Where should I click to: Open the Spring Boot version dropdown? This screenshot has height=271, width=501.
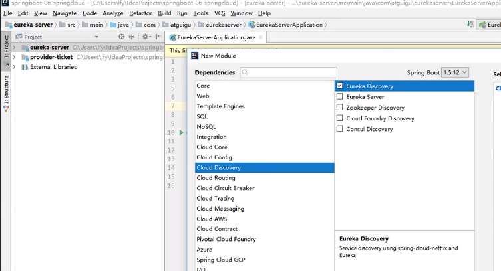pos(455,72)
